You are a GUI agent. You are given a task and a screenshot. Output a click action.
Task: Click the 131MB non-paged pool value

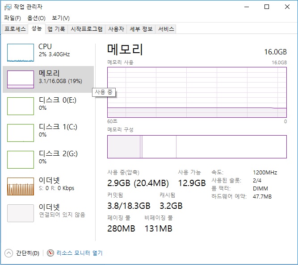coord(159,228)
